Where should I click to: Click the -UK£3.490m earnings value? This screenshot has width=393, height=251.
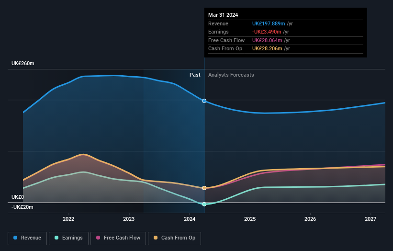tap(267, 32)
